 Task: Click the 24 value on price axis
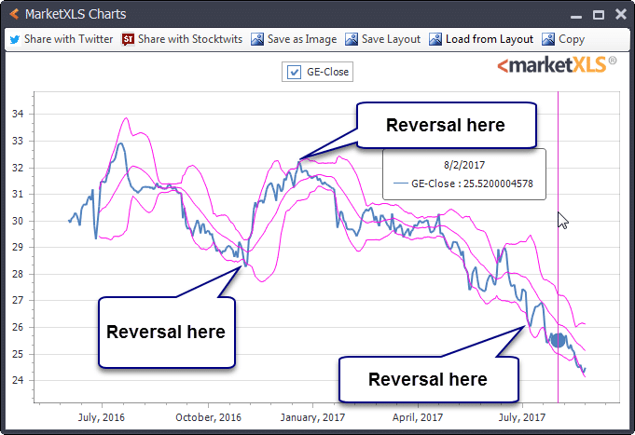click(18, 380)
